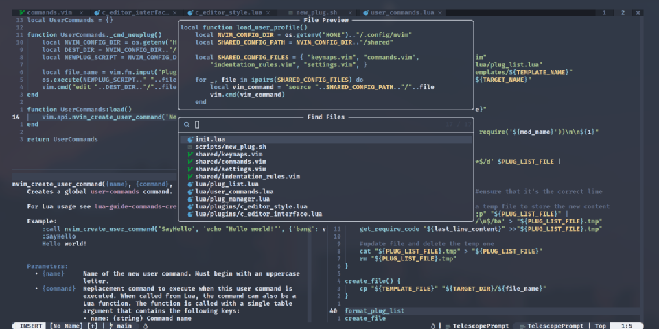Viewport: 659px width, 329px height.
Task: Select shared/indentation_rules.vim in results
Action: 325,177
